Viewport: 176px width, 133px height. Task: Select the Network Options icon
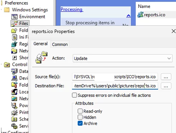(14, 98)
